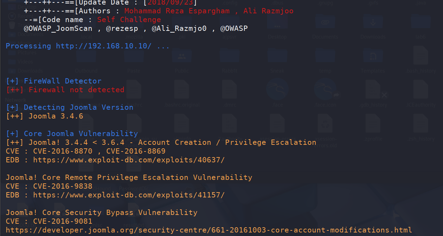This screenshot has height=236, width=443.
Task: Open exploit-db link for exploit 40637
Action: [129, 160]
